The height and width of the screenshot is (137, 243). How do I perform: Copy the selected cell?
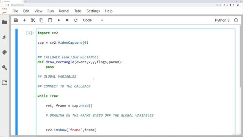pyautogui.click(x=41, y=20)
